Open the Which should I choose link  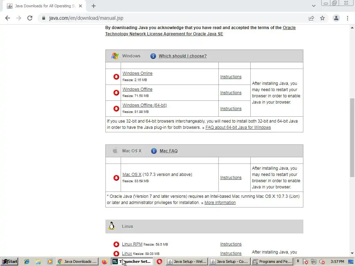(x=183, y=56)
